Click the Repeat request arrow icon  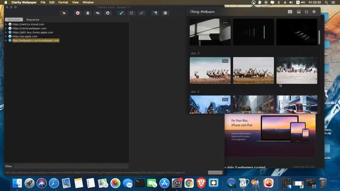(131, 13)
